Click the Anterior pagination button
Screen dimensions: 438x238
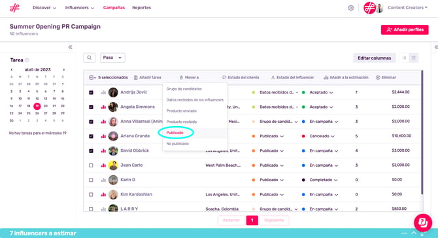pos(231,220)
